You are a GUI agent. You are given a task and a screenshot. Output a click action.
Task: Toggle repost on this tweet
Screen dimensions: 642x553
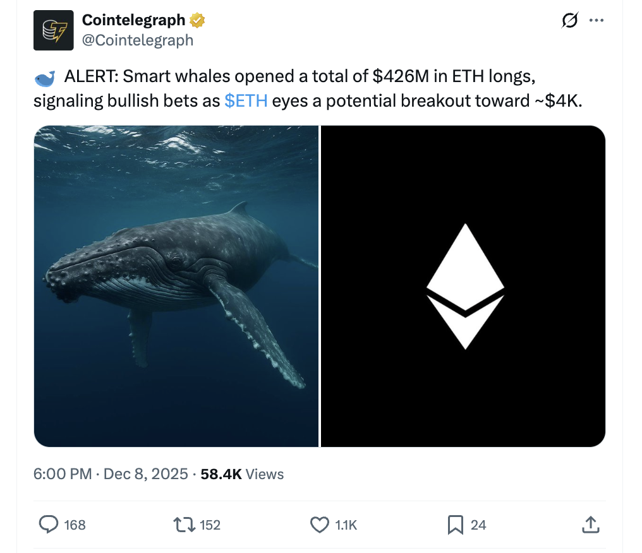[x=183, y=525]
